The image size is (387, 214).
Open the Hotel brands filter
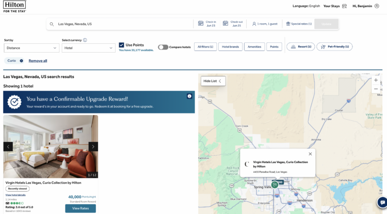tap(230, 47)
